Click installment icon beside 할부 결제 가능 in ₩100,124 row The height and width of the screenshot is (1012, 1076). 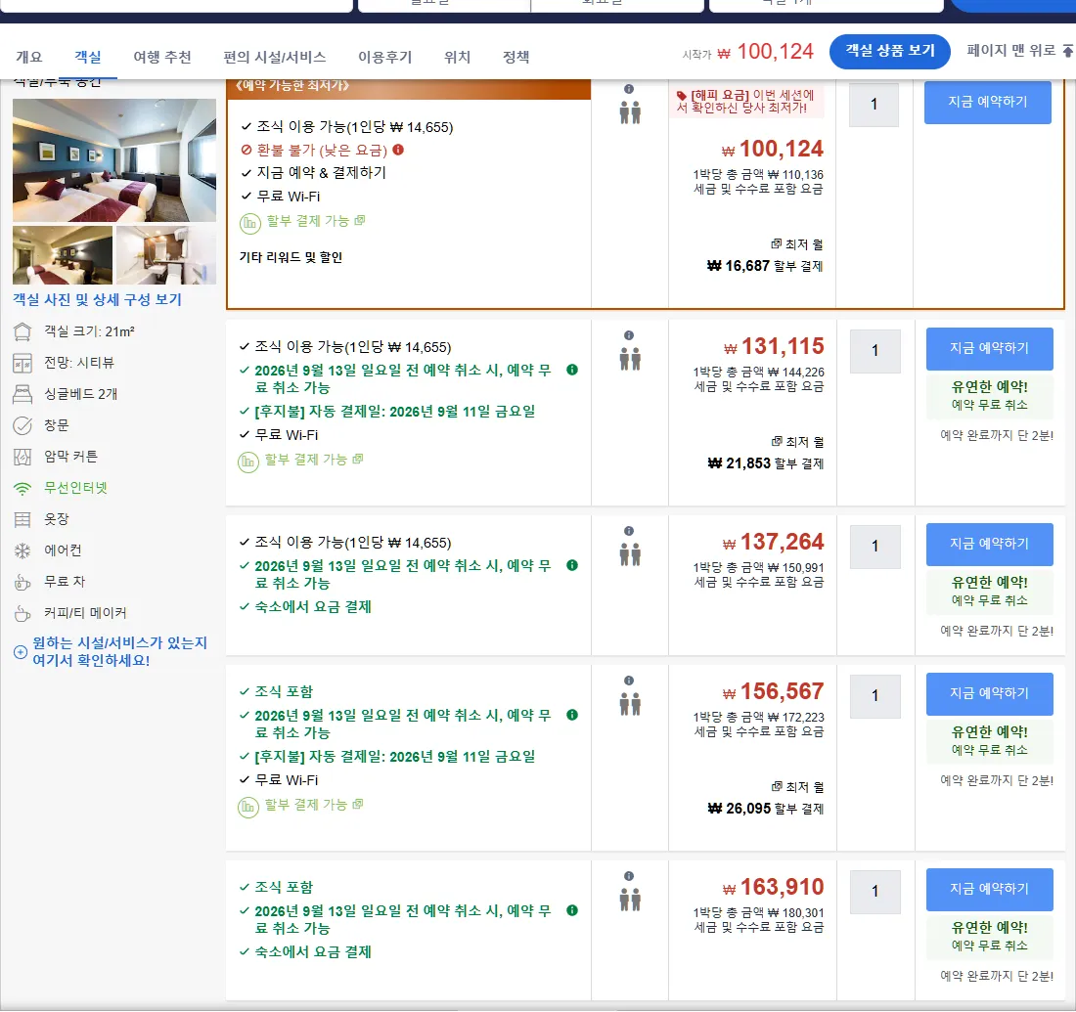coord(249,223)
